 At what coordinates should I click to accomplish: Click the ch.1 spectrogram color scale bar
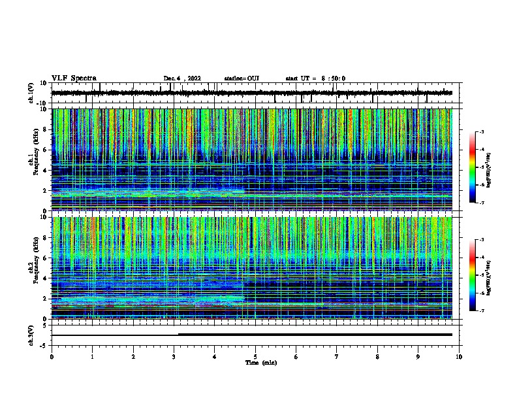coord(473,167)
